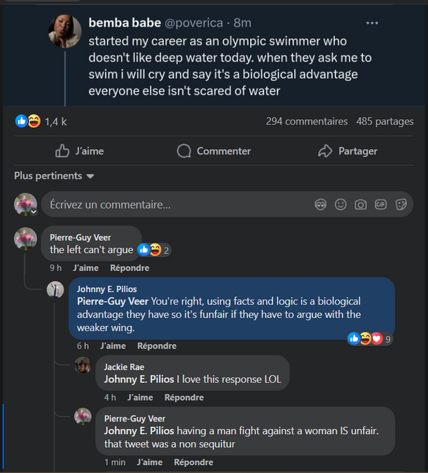Toggle J'aime on Johnny E. Pilios's comment
The width and height of the screenshot is (428, 473).
pos(112,346)
